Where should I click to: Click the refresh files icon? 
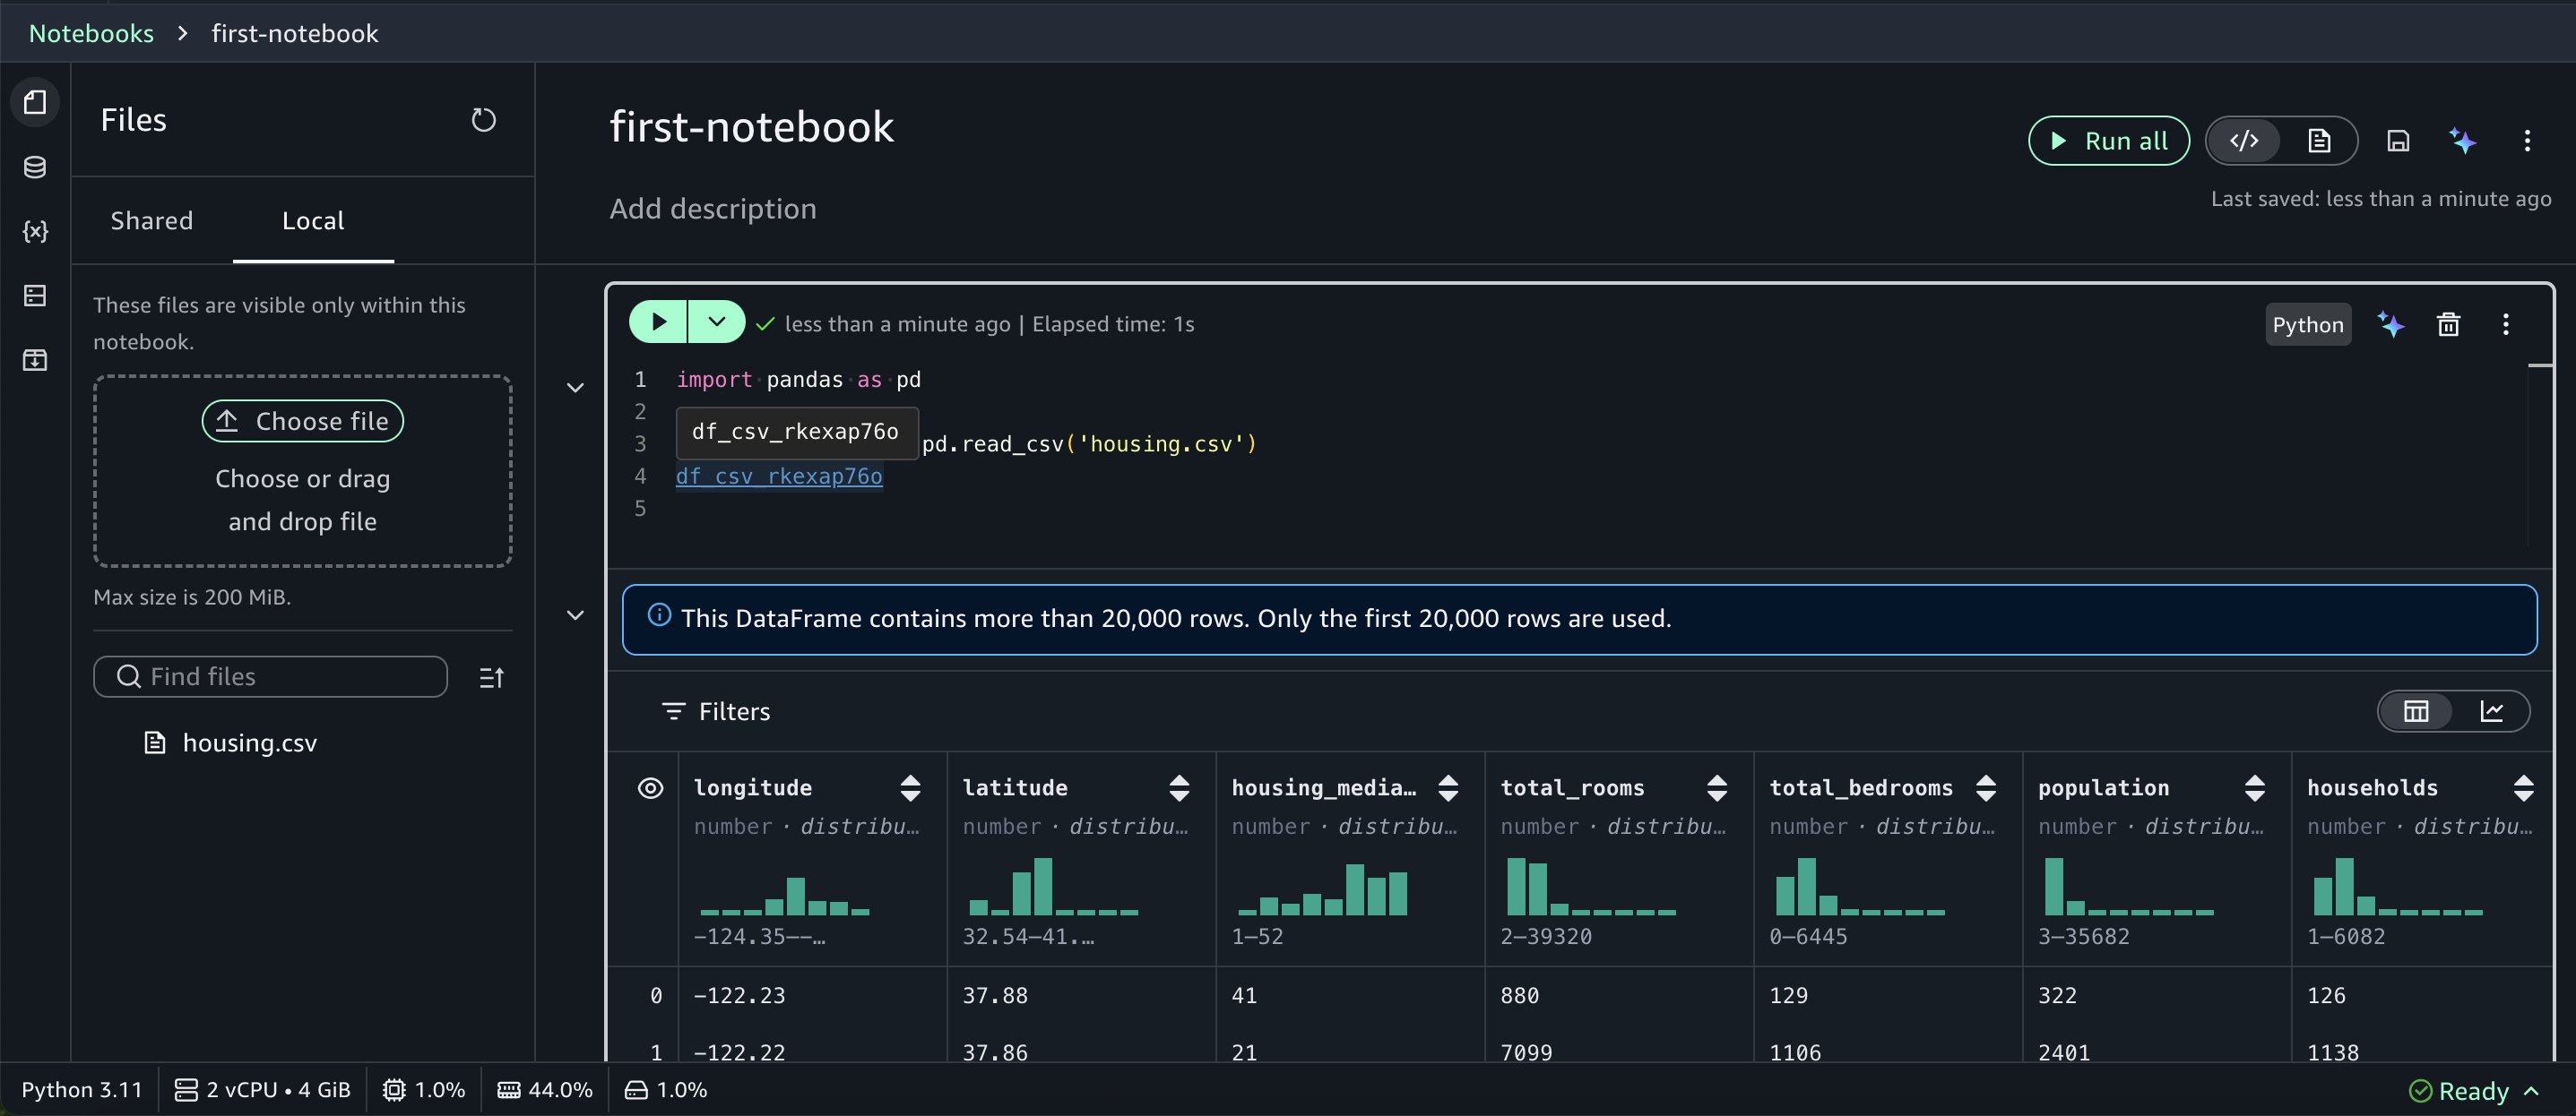point(483,120)
